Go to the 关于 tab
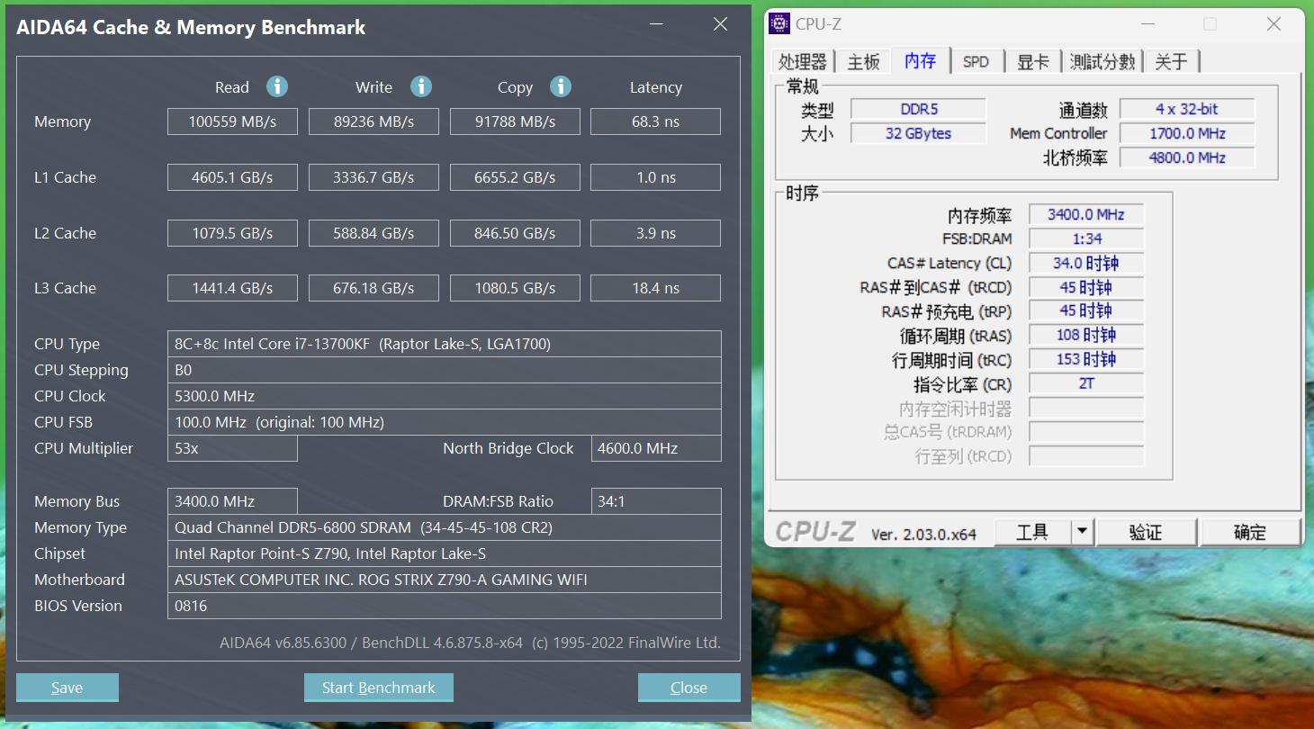 [x=1171, y=61]
